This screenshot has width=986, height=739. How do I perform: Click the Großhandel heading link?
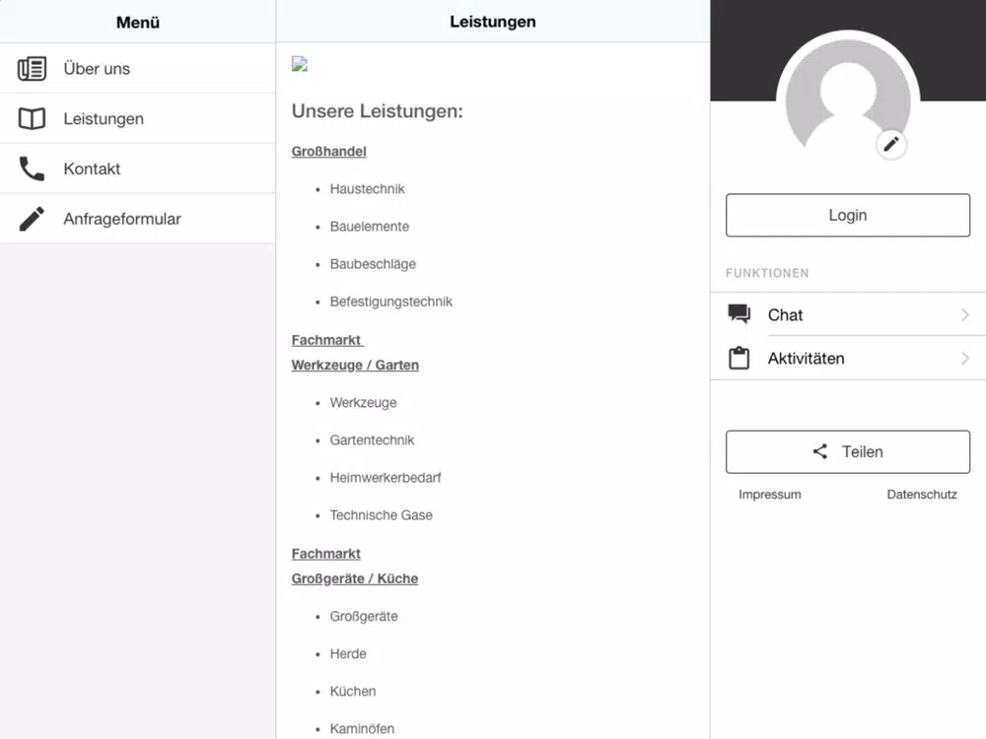[329, 152]
